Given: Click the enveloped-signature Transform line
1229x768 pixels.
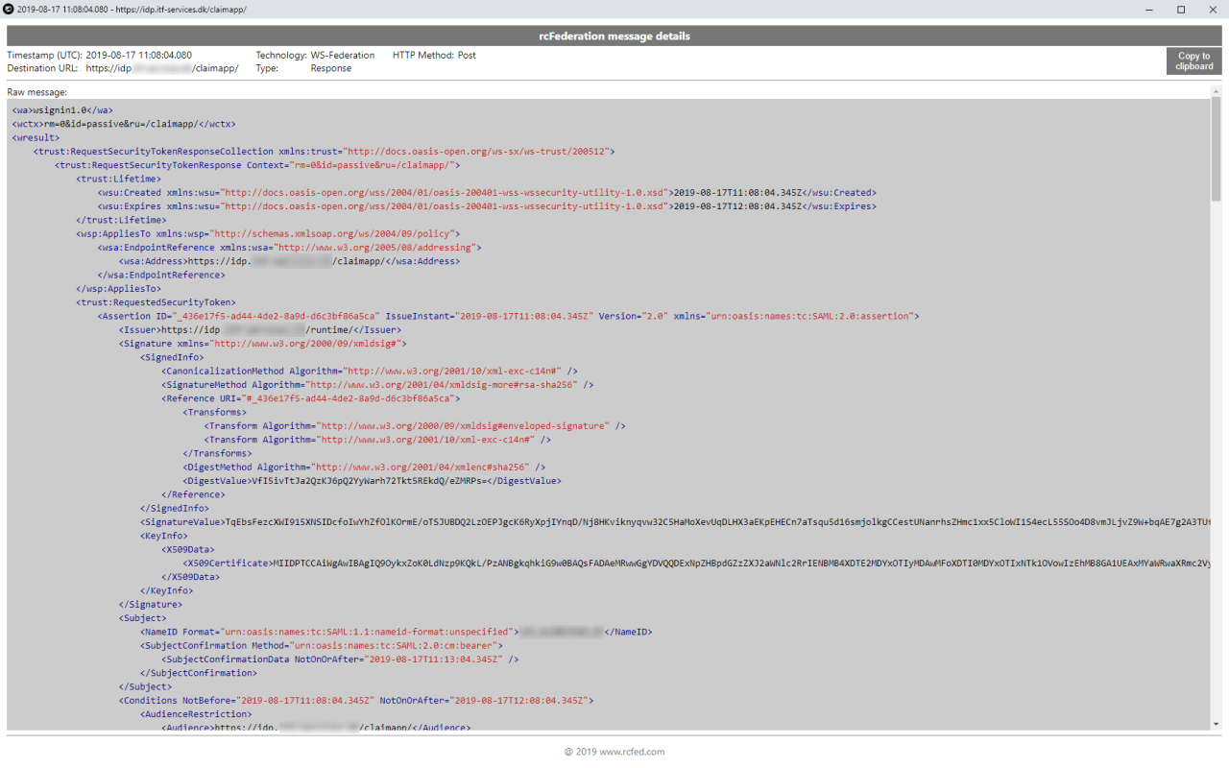Looking at the screenshot, I should click(415, 425).
